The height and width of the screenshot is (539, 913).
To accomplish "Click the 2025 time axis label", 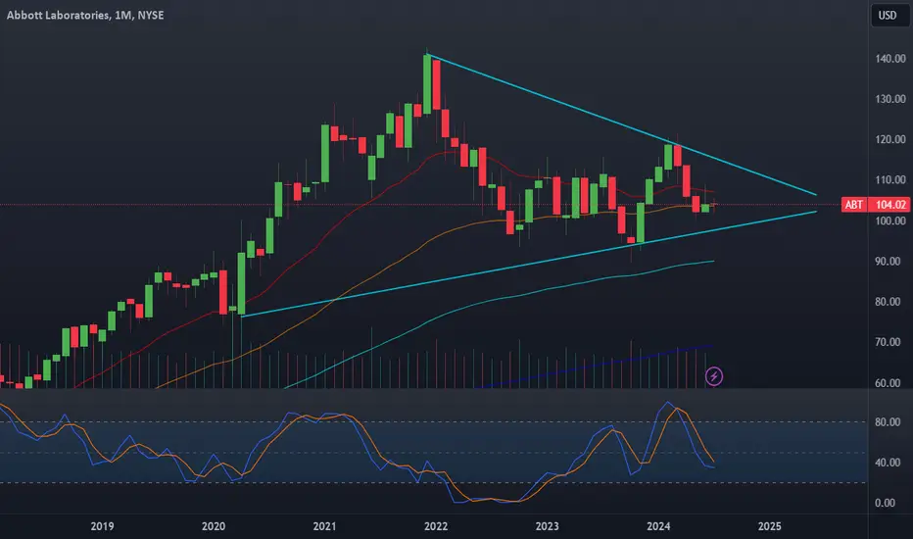I will [x=769, y=526].
